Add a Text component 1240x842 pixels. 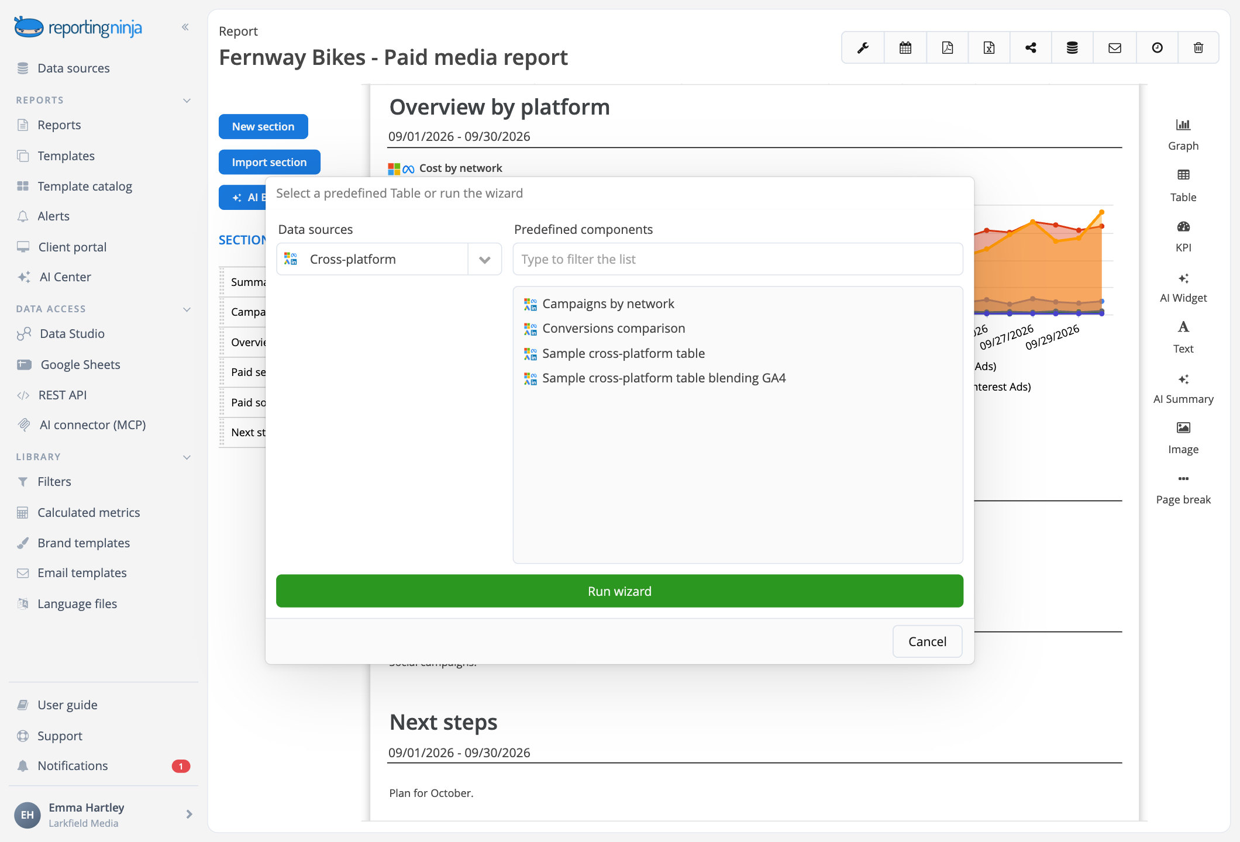(x=1183, y=337)
